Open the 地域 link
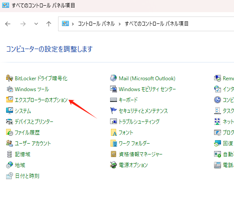Viewport: 234px width, 200px height. click(20, 165)
